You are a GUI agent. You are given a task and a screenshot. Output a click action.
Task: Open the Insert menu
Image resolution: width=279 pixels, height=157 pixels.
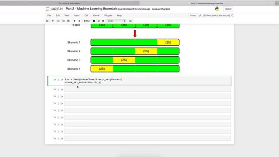[77, 16]
